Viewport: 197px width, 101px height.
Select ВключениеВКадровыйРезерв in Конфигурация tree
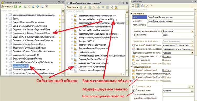[x=27, y=58]
